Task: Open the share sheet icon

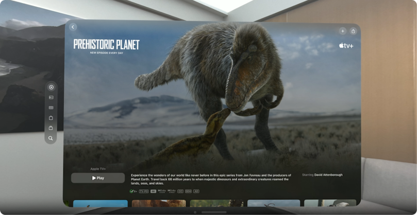Action: coord(353,31)
